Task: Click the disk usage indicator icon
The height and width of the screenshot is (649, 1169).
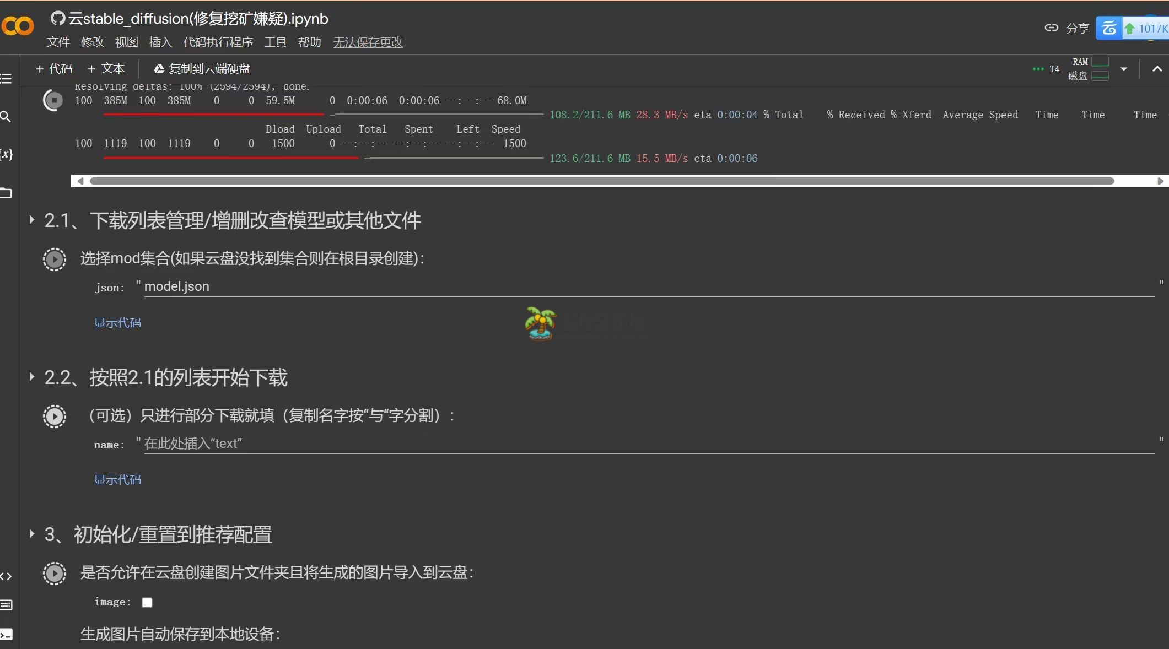Action: (x=1102, y=75)
